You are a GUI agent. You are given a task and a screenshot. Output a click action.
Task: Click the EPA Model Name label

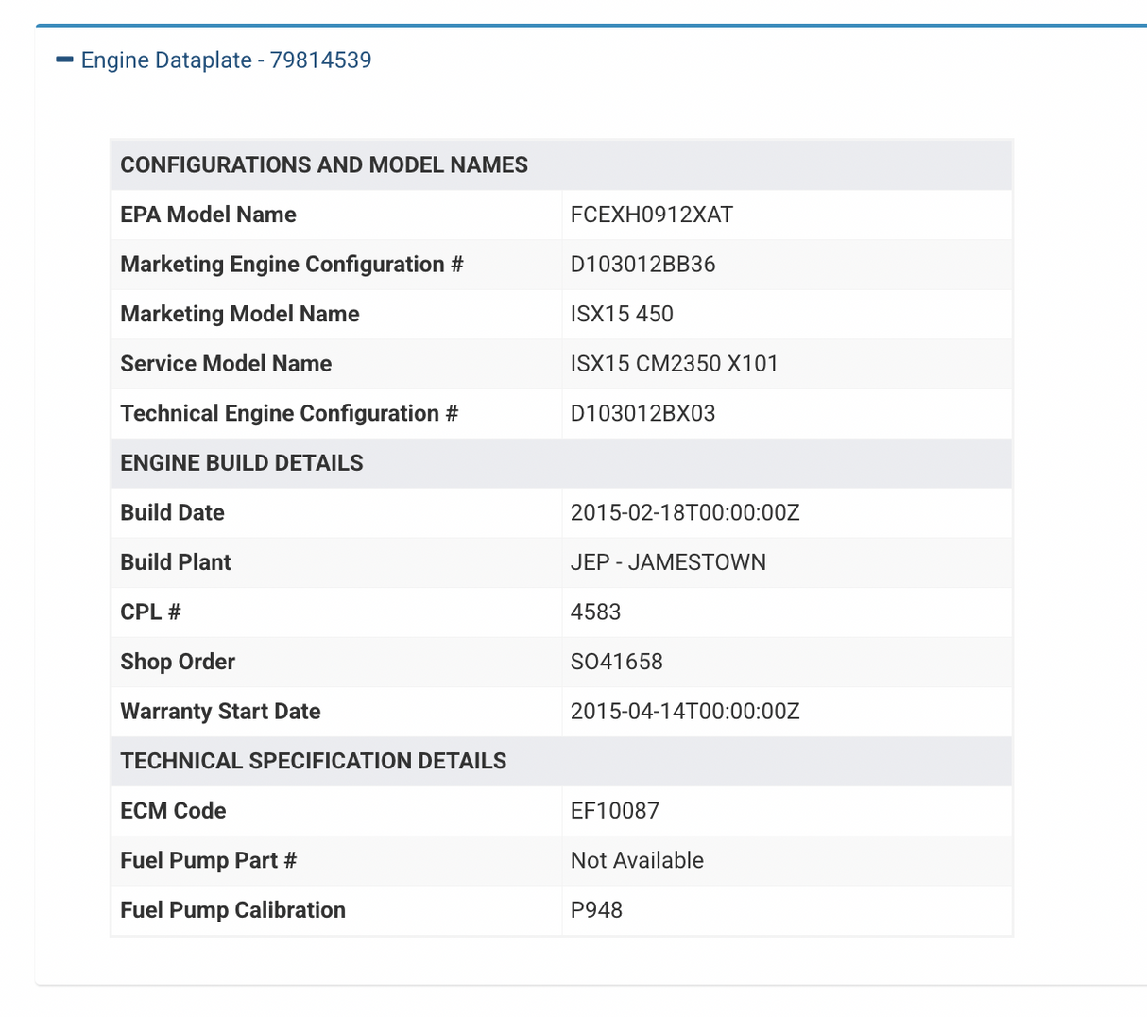pyautogui.click(x=208, y=215)
